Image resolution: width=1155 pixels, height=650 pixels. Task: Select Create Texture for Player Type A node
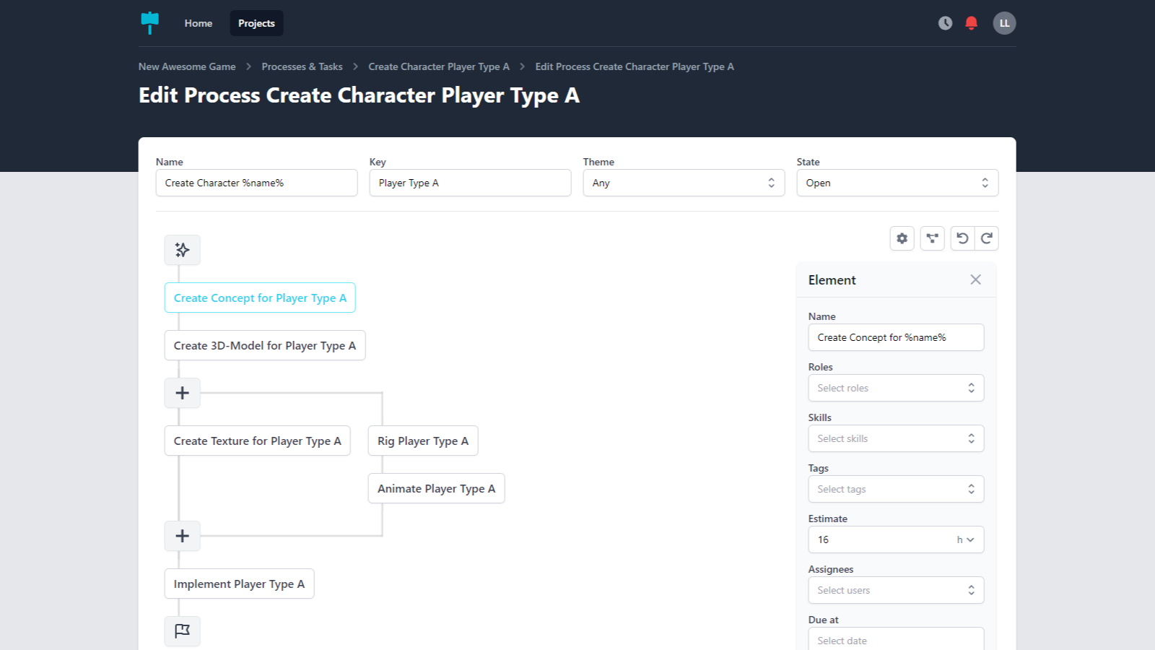click(x=258, y=441)
